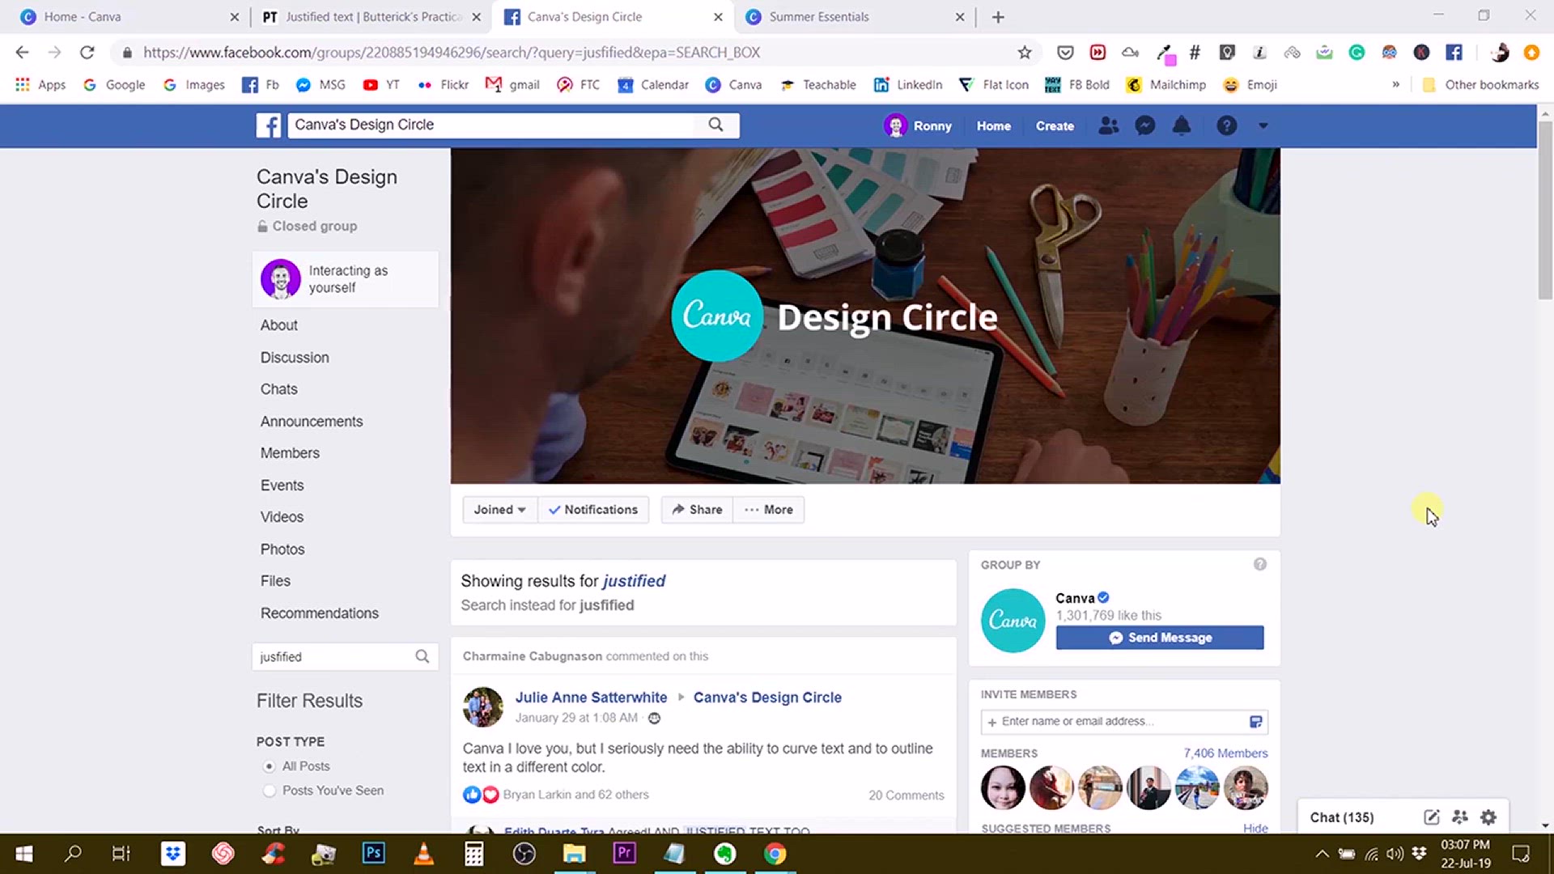This screenshot has height=874, width=1554.
Task: Click Ronny profile in Facebook header
Action: click(x=919, y=126)
